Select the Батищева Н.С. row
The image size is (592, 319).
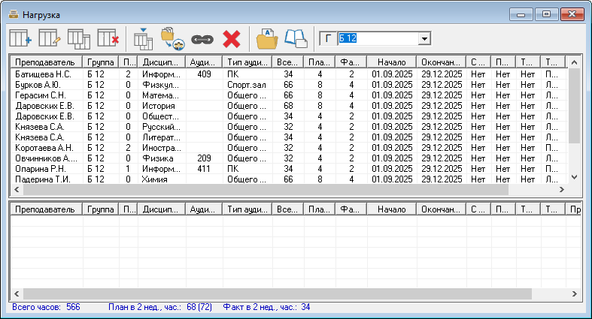tap(44, 74)
